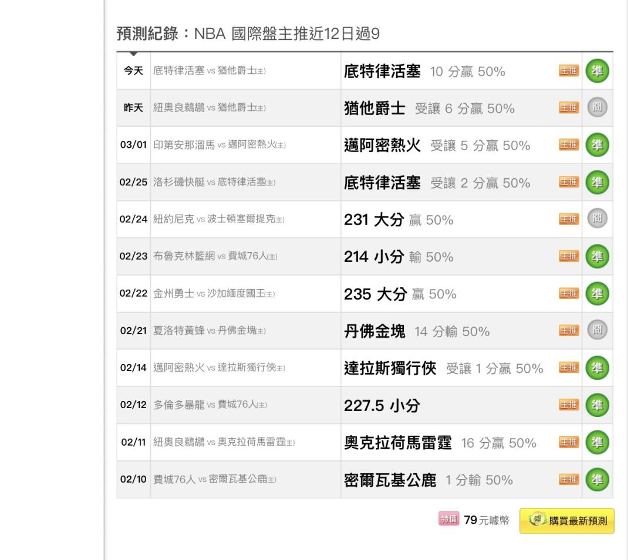634x560 pixels.
Task: Click the prediction 丹佛金塊 14 分輸 50%
Action: (x=417, y=331)
